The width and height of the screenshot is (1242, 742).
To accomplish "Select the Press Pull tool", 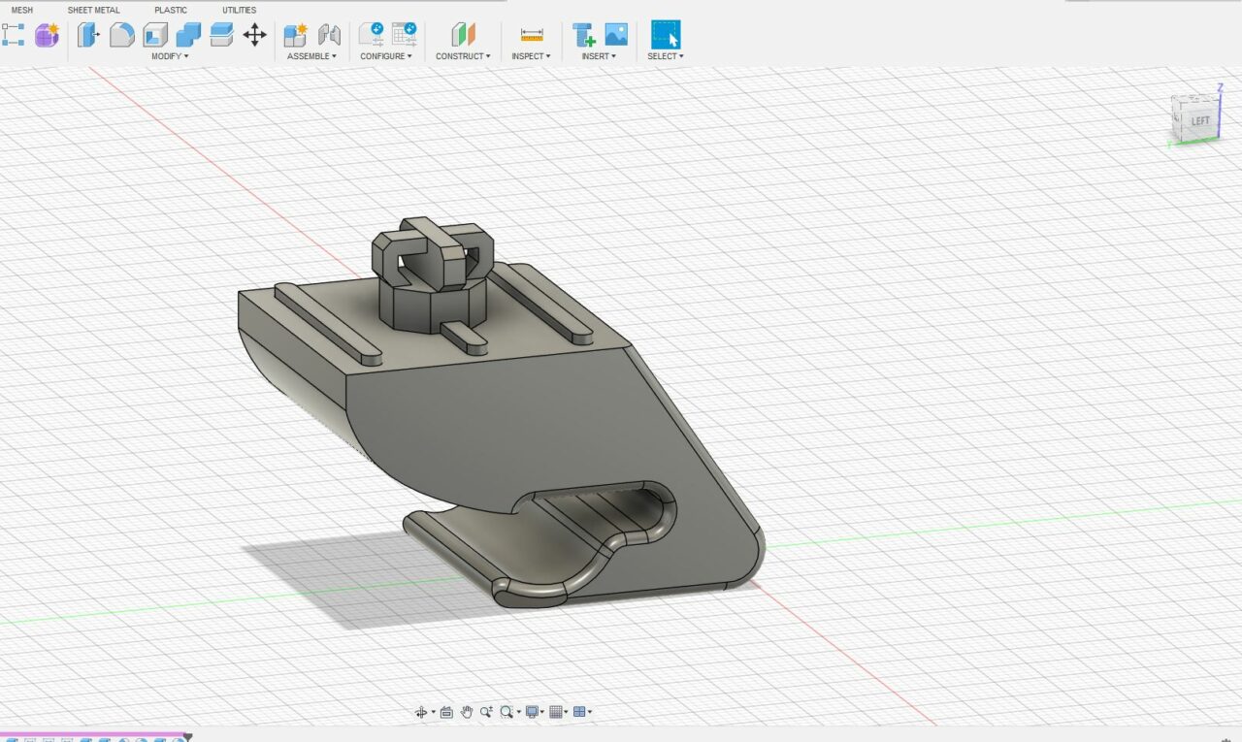I will [x=89, y=35].
